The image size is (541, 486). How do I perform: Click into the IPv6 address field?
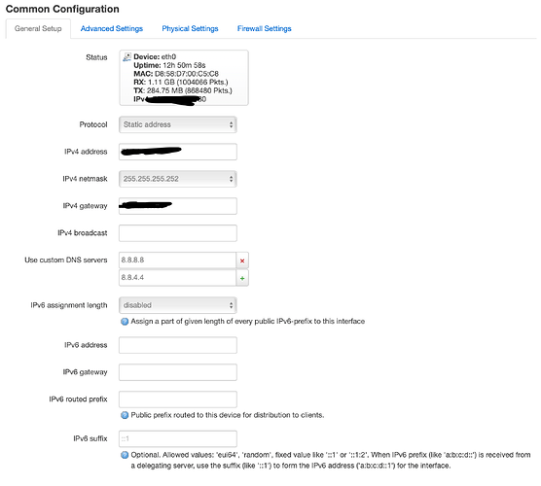click(x=178, y=345)
